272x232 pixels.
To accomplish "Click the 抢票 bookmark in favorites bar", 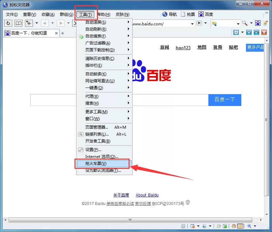I will pos(188,14).
